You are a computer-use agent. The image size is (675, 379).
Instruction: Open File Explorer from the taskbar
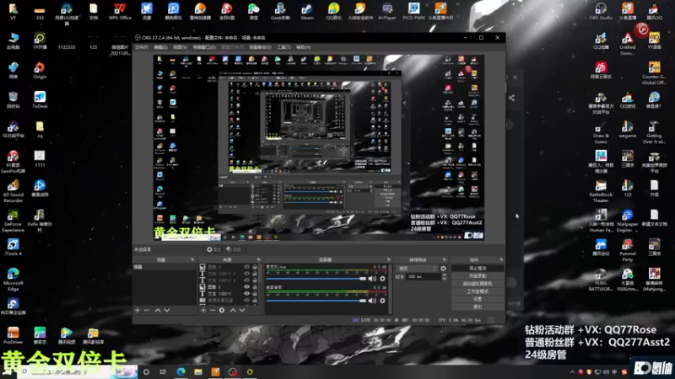point(198,371)
